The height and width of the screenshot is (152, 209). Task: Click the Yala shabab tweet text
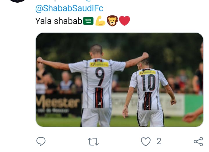click(59, 21)
